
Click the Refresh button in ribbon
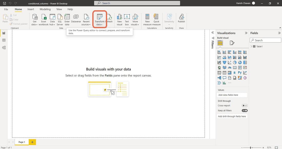(110, 18)
